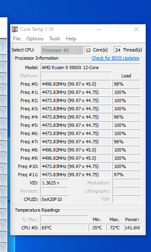Screen dimensions: 151x252
Task: Click the CPUID value 0xA20F10
Action: pos(55,199)
